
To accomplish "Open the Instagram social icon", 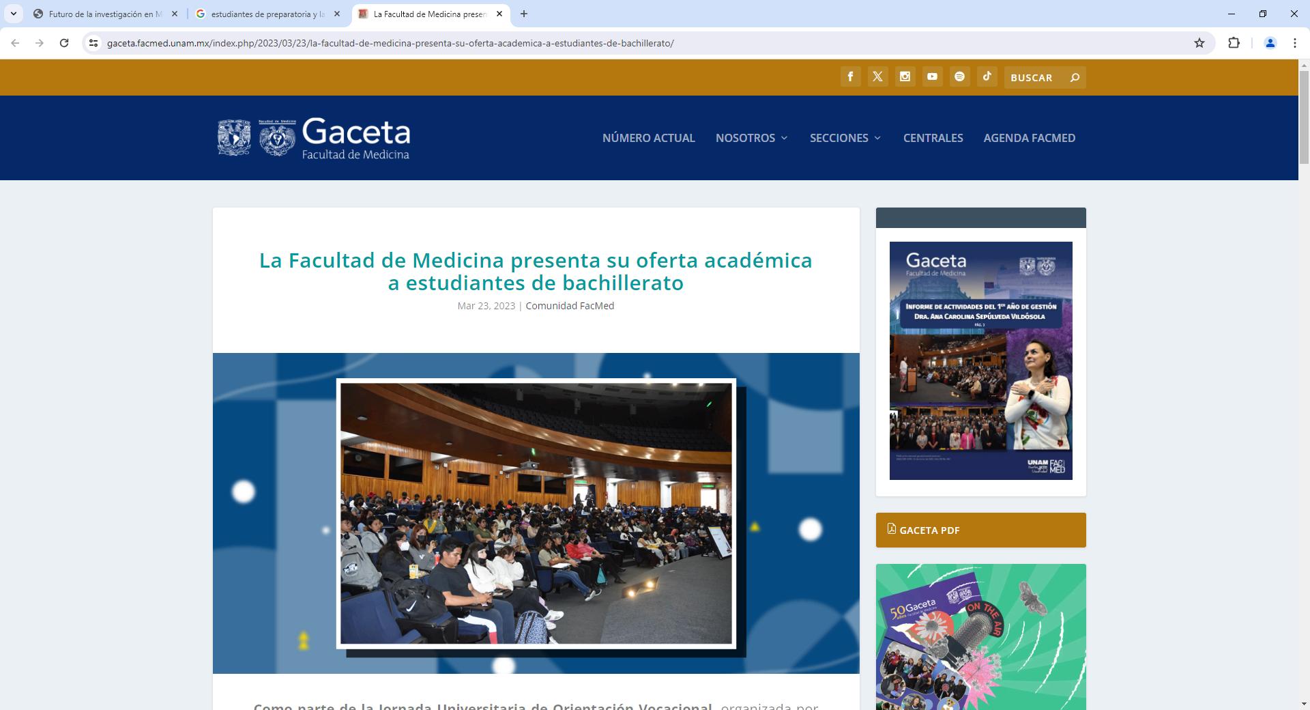I will point(905,77).
